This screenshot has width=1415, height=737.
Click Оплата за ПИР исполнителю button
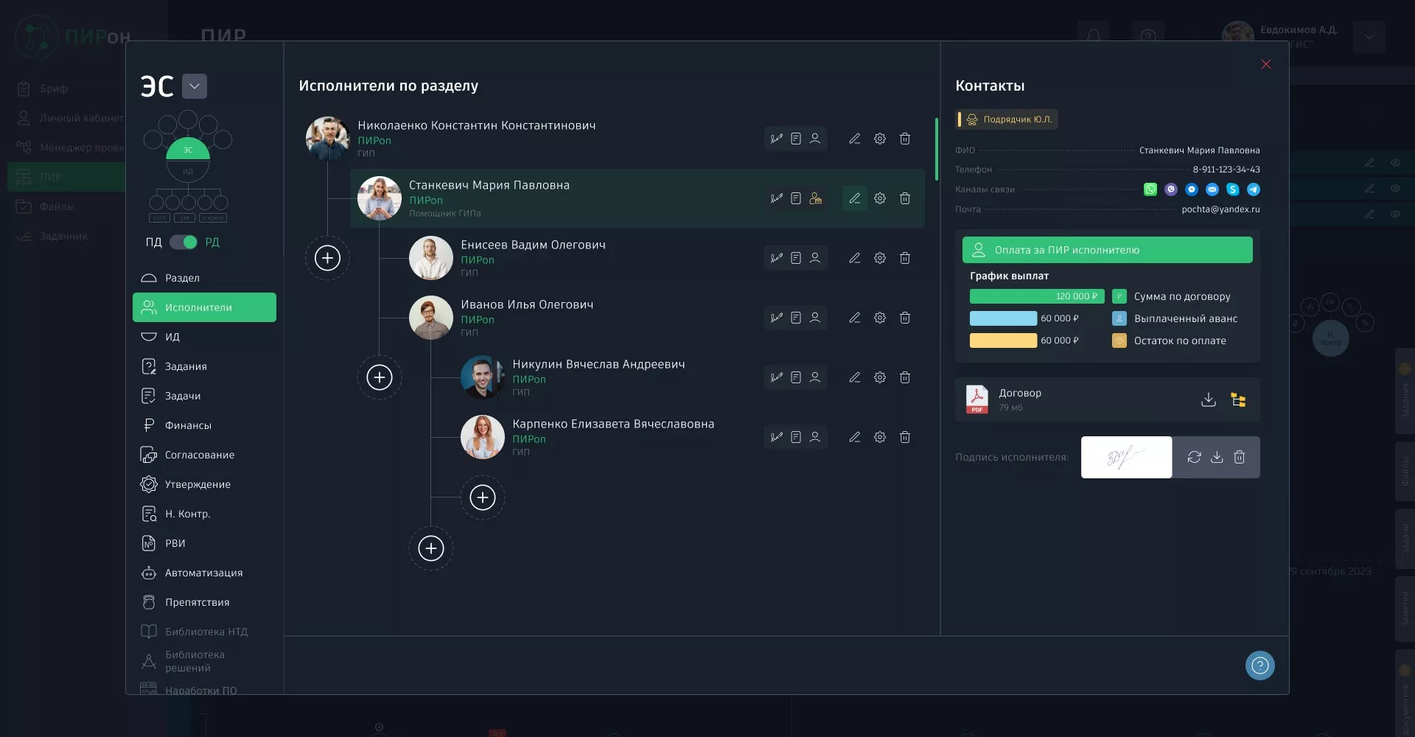tap(1107, 250)
